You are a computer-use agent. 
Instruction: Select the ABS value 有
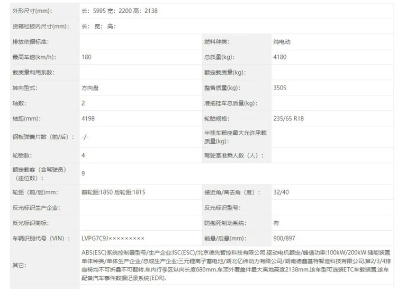[276, 223]
